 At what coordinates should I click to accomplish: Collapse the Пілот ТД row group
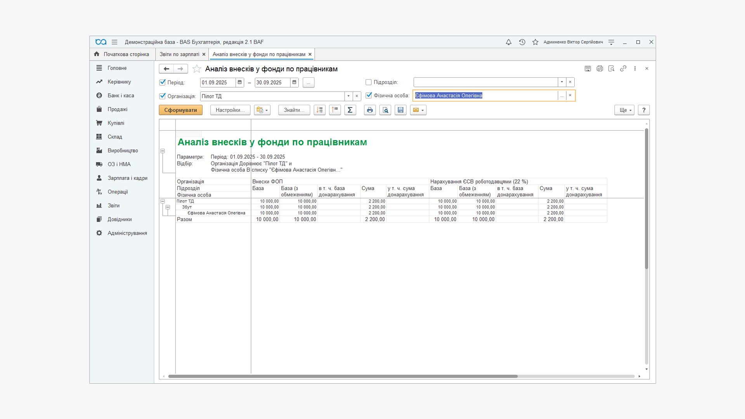[163, 201]
